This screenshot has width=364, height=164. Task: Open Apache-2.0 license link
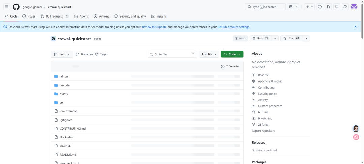point(267,81)
